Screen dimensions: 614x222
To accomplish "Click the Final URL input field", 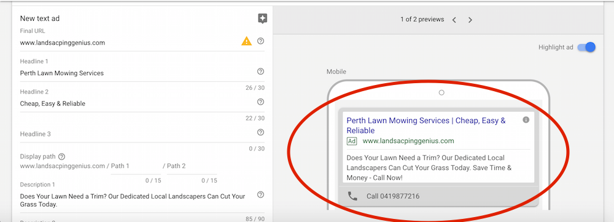I will (129, 43).
